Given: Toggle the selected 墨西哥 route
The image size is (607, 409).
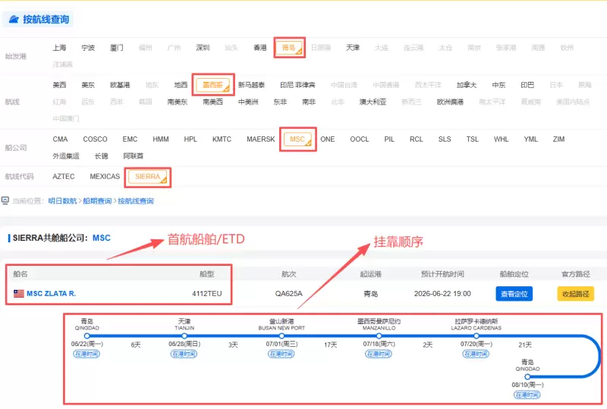Looking at the screenshot, I should point(213,85).
